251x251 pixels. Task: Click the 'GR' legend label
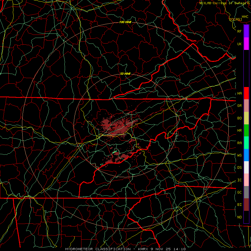pos(240,106)
